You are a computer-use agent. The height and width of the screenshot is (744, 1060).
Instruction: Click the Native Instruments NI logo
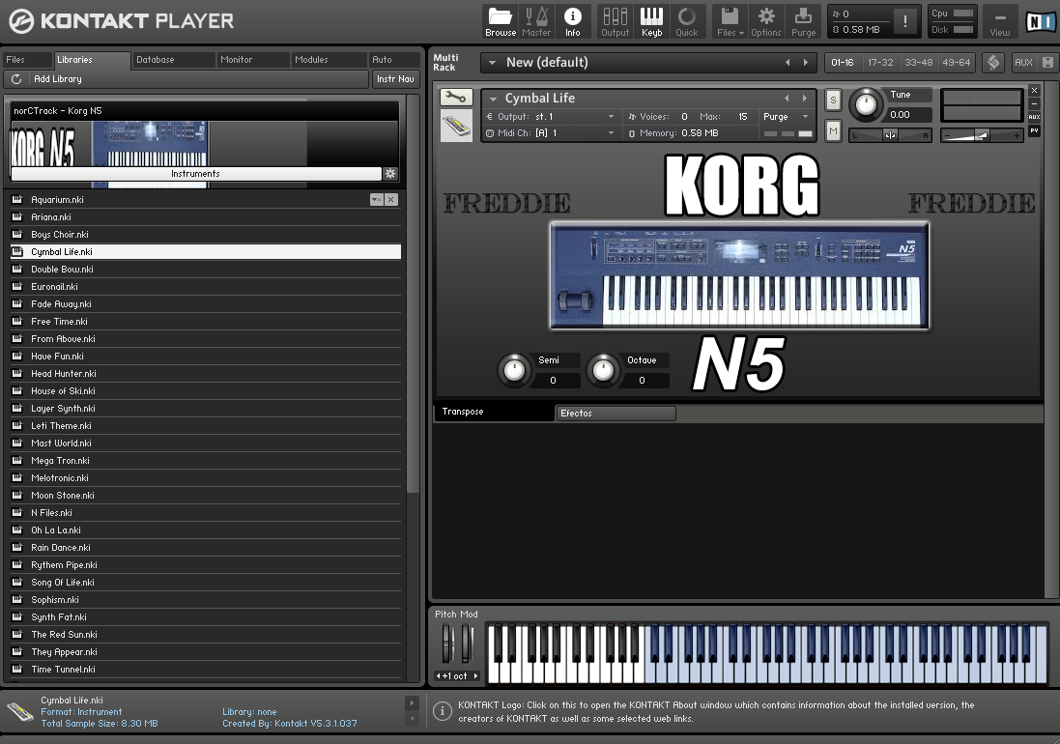1039,21
